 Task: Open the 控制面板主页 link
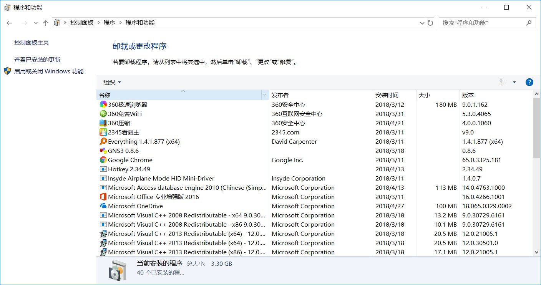pos(32,42)
